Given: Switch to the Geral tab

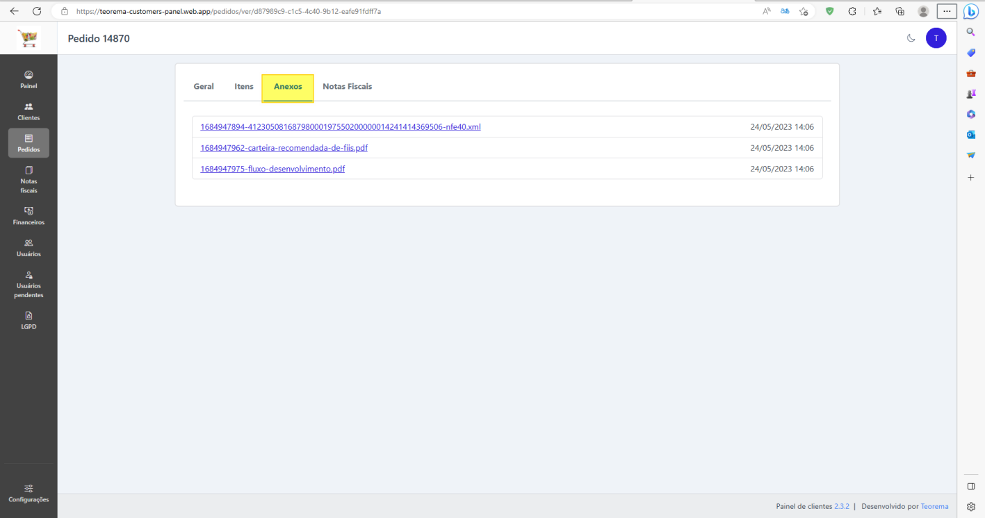Looking at the screenshot, I should [x=204, y=87].
